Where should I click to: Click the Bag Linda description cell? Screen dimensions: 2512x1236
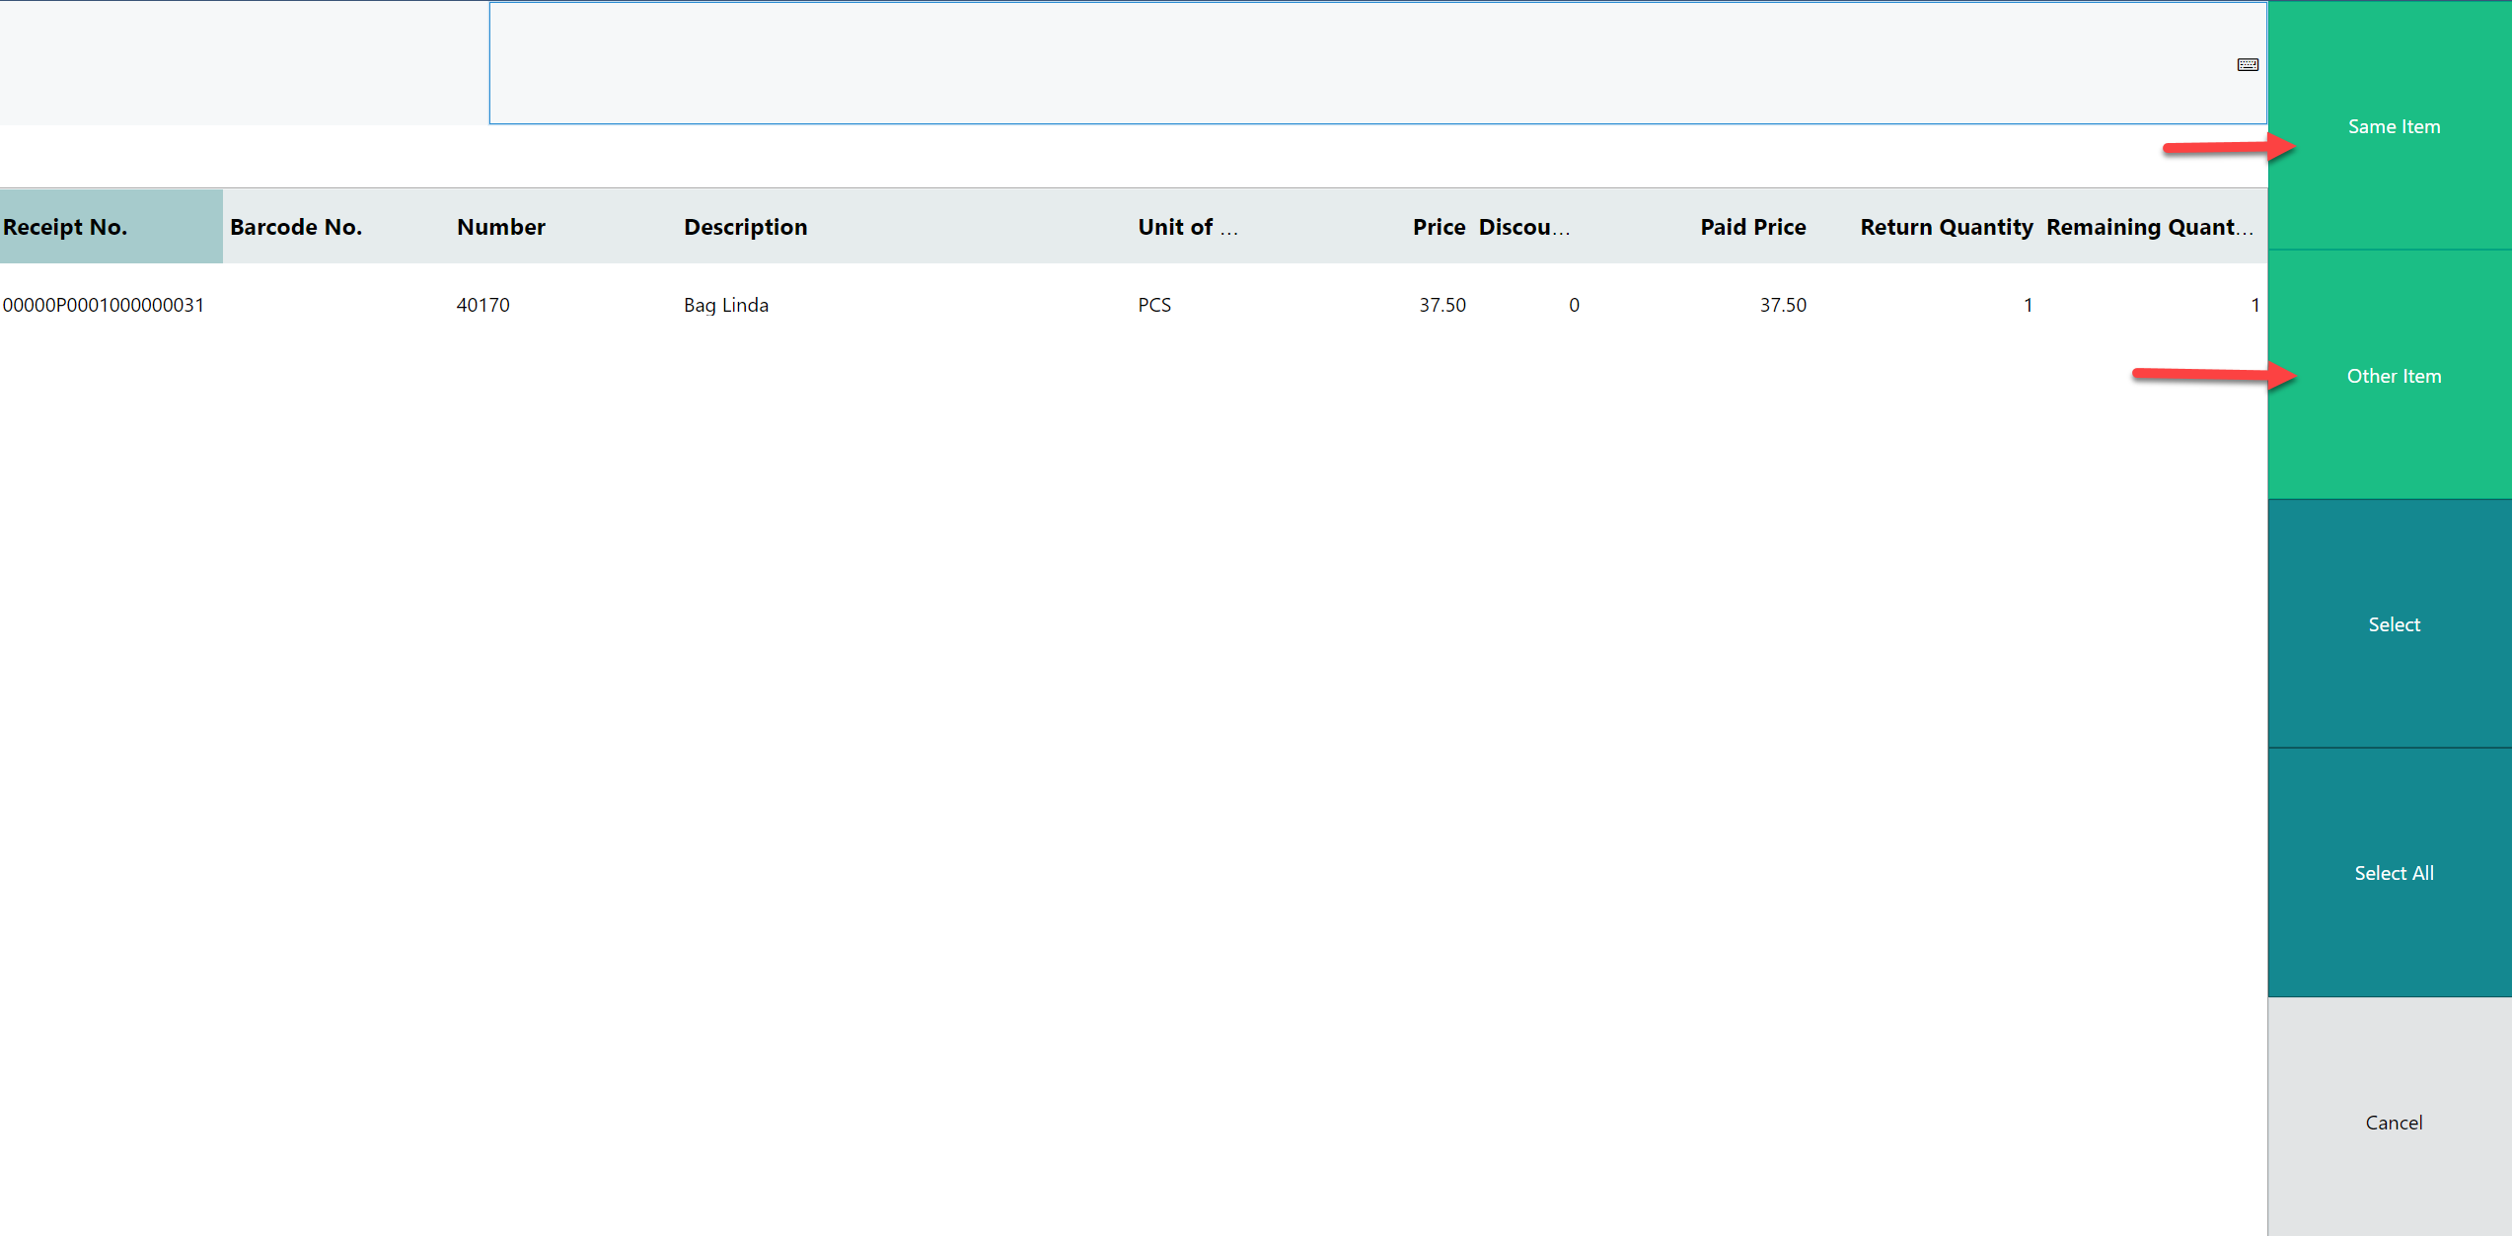726,305
